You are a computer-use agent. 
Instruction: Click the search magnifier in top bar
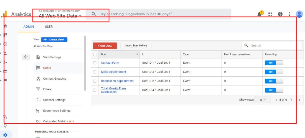click(94, 14)
